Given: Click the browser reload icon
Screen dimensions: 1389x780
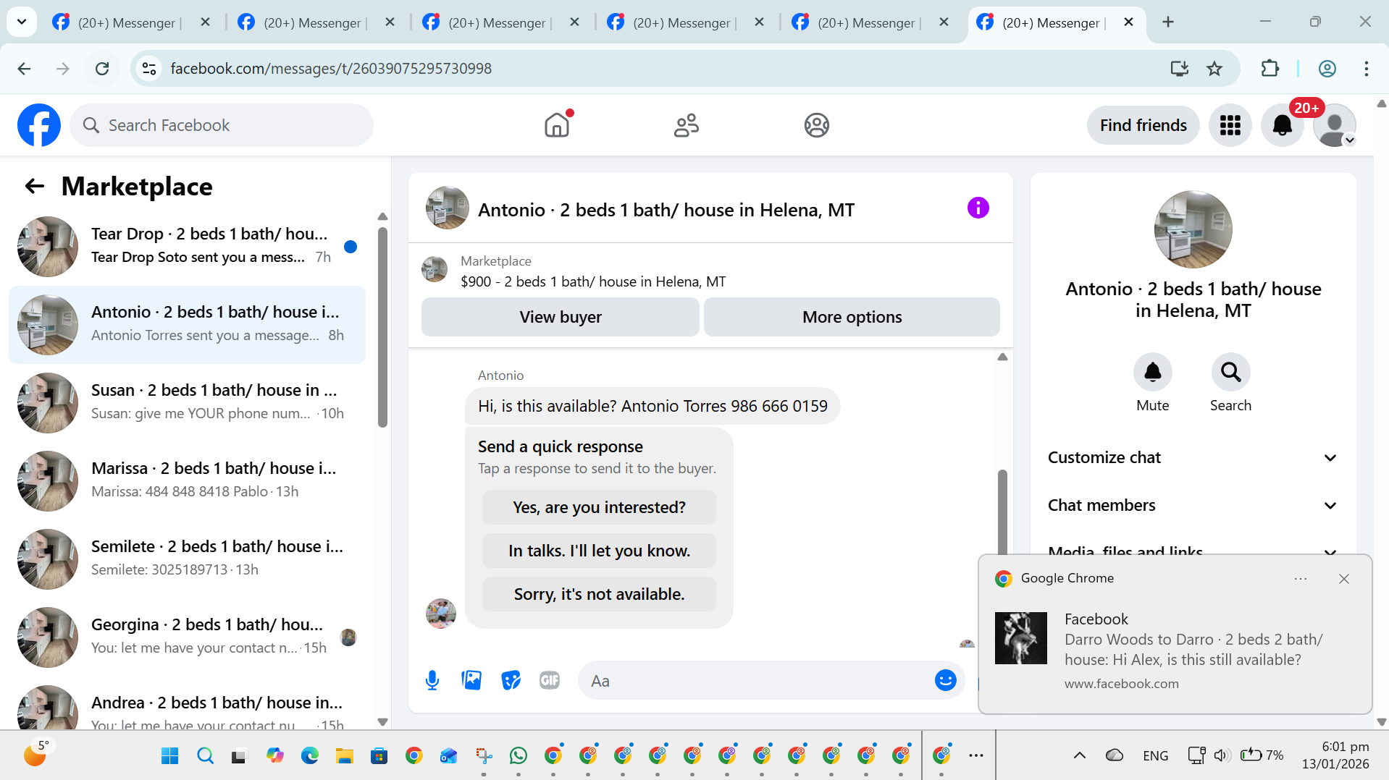Looking at the screenshot, I should [x=102, y=69].
